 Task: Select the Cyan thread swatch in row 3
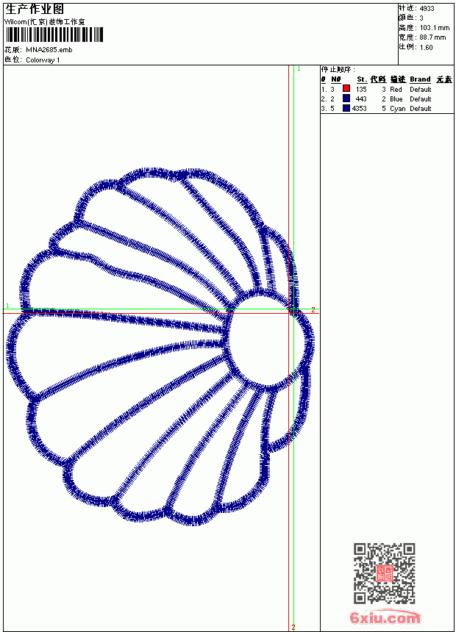346,107
